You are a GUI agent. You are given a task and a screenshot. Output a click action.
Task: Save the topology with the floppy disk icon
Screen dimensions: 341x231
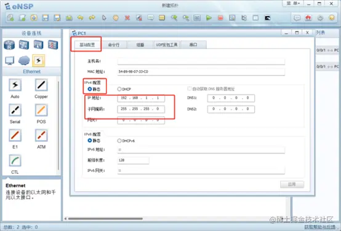click(x=45, y=18)
